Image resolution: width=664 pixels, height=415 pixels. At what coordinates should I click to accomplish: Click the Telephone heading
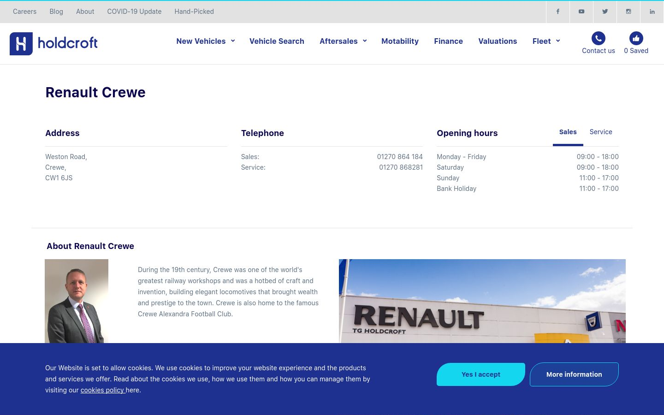point(262,133)
